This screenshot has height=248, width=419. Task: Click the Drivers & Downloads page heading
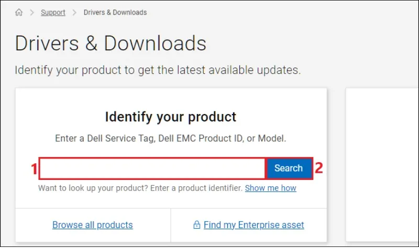click(111, 43)
